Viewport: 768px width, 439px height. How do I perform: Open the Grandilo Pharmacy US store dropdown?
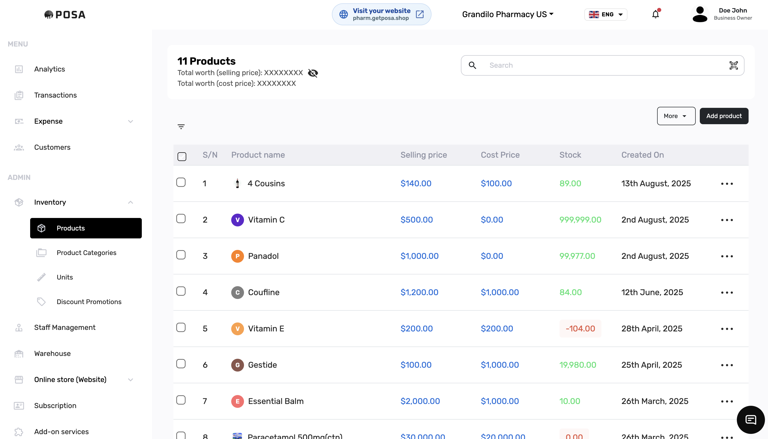[508, 14]
